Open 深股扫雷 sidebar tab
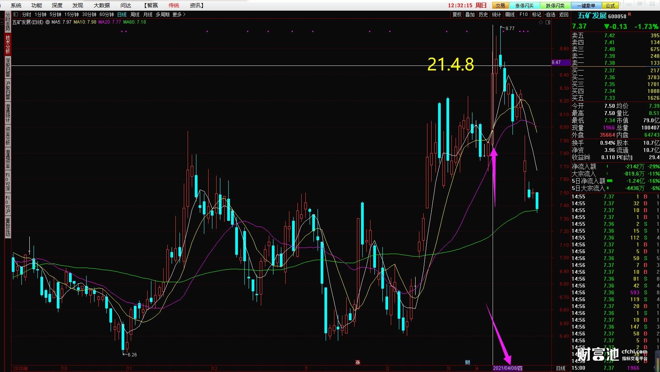The width and height of the screenshot is (660, 372). point(8,67)
